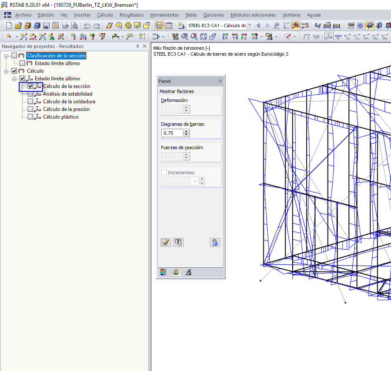Enable Análisis de estabilidad checkbox
The image size is (391, 371).
[x=31, y=94]
